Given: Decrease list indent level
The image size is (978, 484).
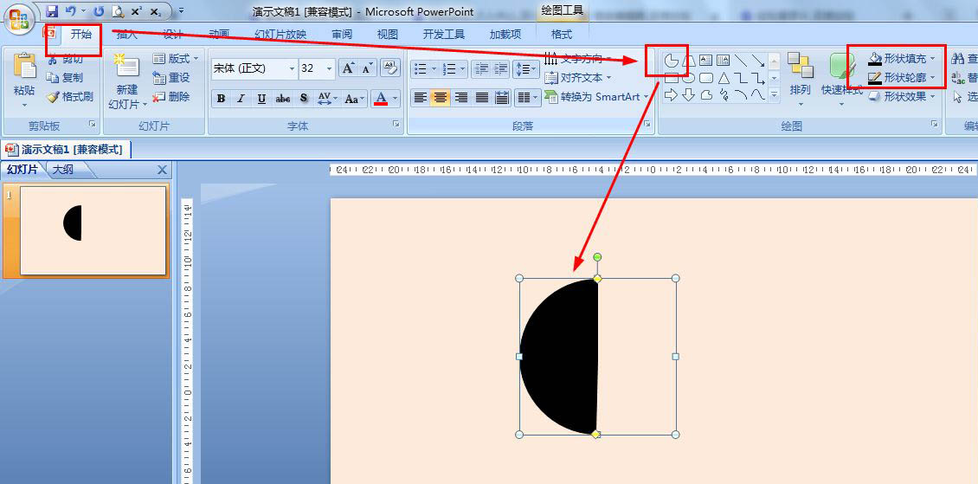Looking at the screenshot, I should coord(481,68).
